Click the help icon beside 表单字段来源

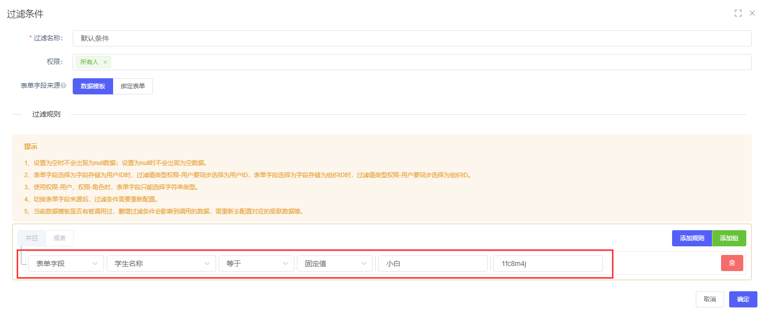64,86
